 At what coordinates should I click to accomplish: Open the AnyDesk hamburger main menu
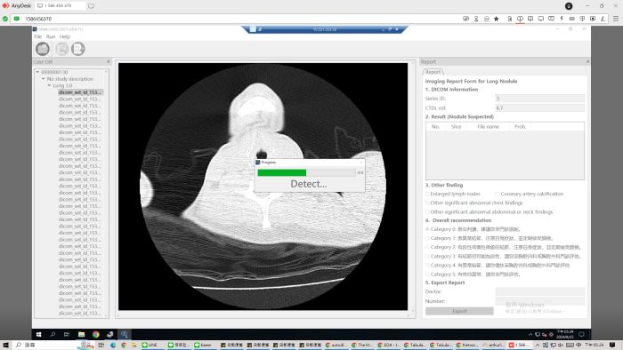616,19
